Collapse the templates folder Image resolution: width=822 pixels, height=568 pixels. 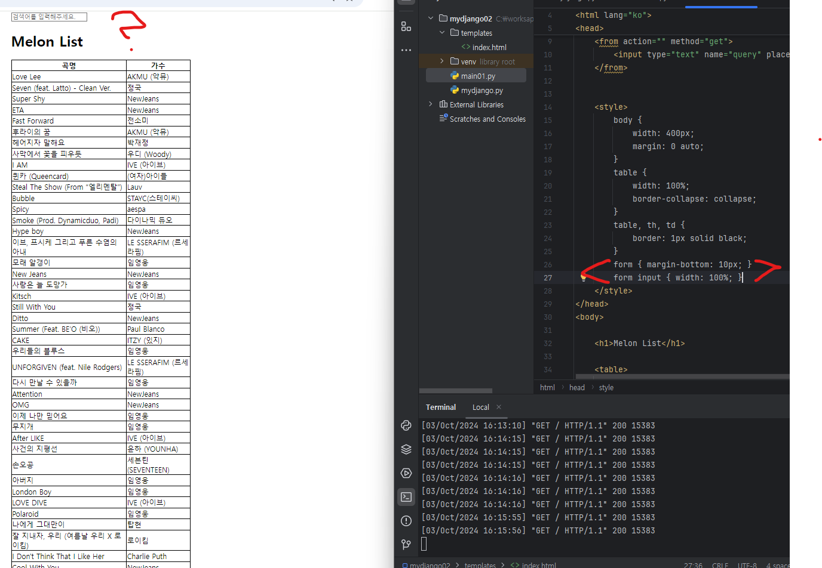coord(442,33)
